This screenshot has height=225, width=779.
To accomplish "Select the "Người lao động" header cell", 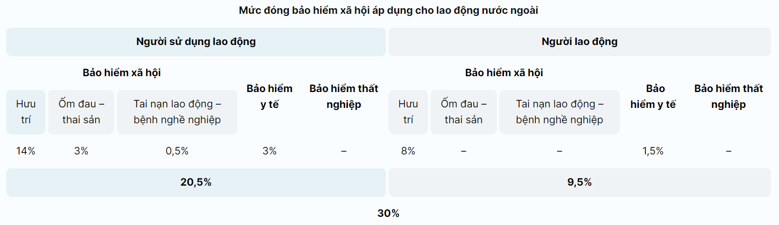I will click(x=579, y=42).
